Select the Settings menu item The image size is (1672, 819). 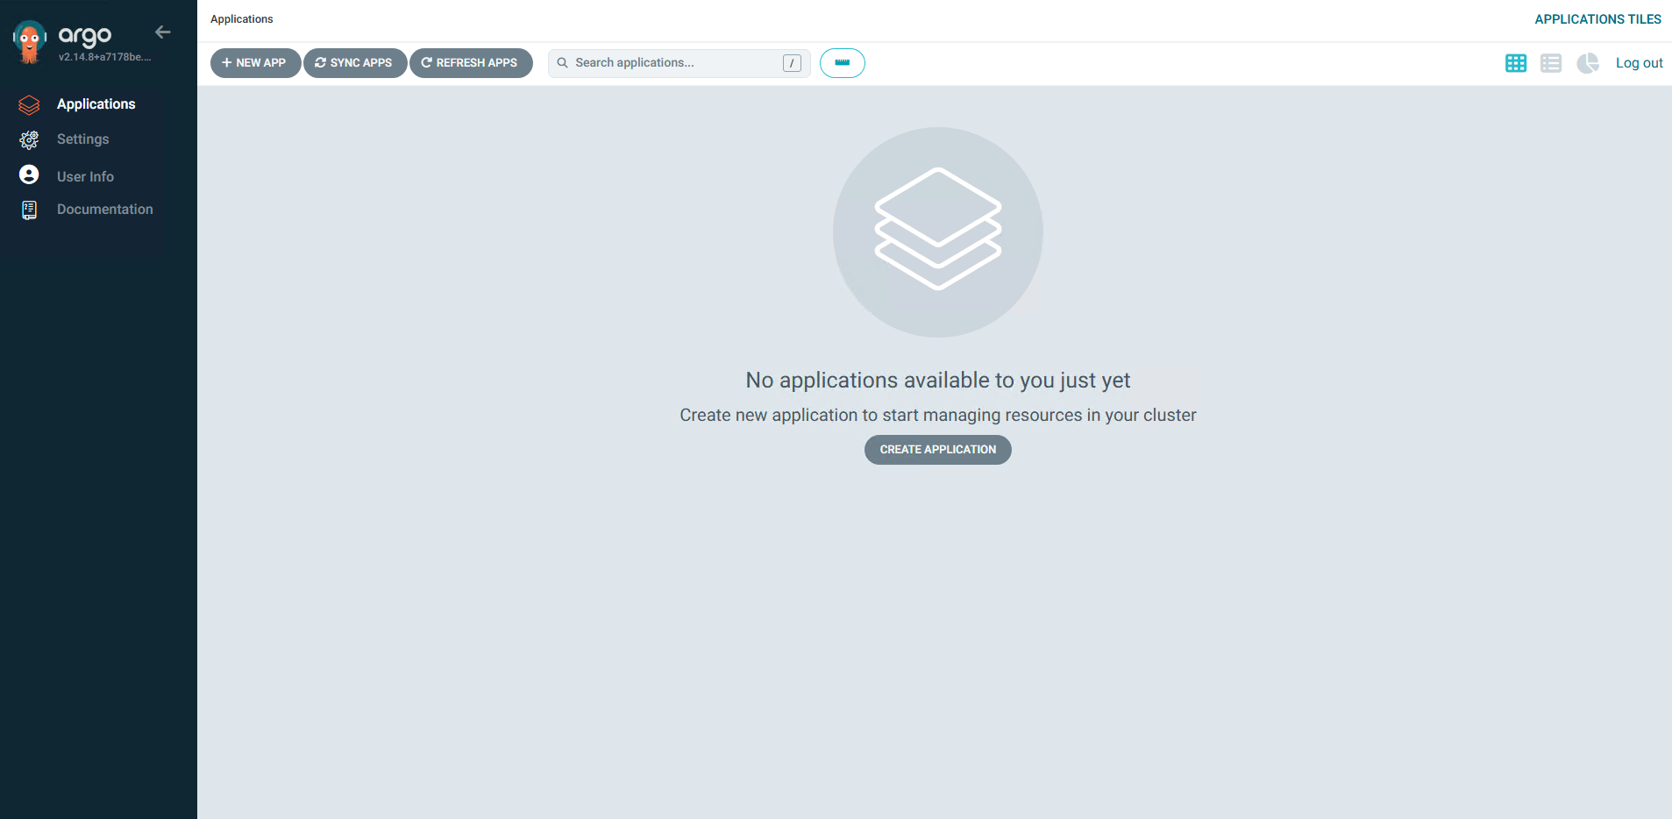[83, 139]
